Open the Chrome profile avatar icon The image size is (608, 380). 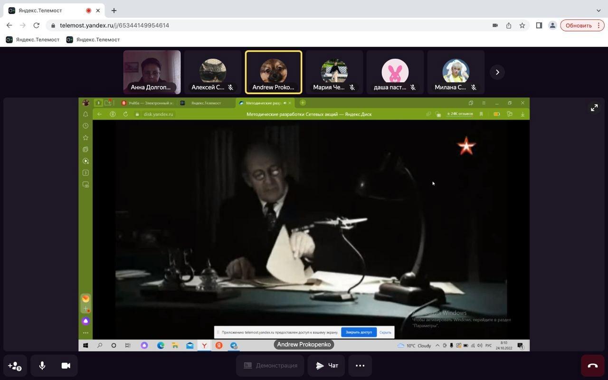click(552, 26)
